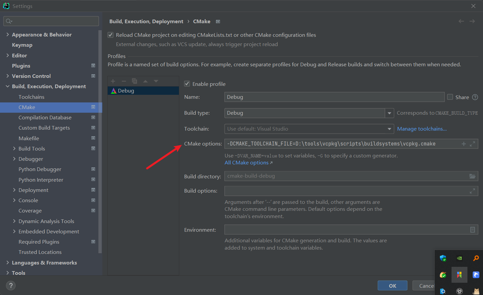Move profile up with the arrow icon
Screen dimensions: 483x295
click(x=145, y=81)
